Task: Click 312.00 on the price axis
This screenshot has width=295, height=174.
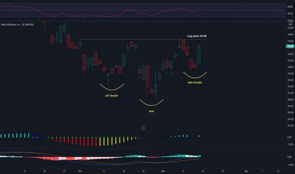Action: [290, 93]
